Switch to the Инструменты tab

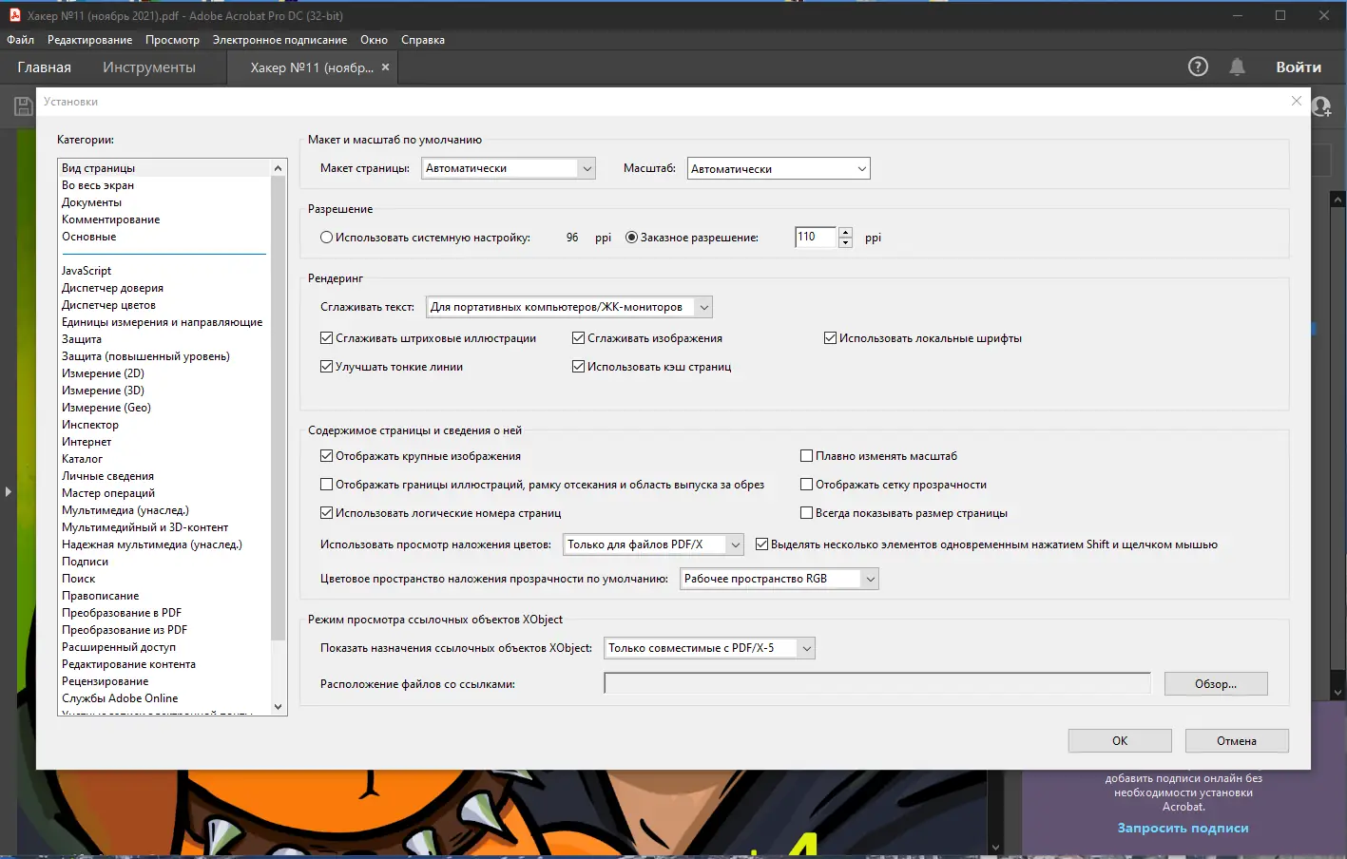pos(149,67)
